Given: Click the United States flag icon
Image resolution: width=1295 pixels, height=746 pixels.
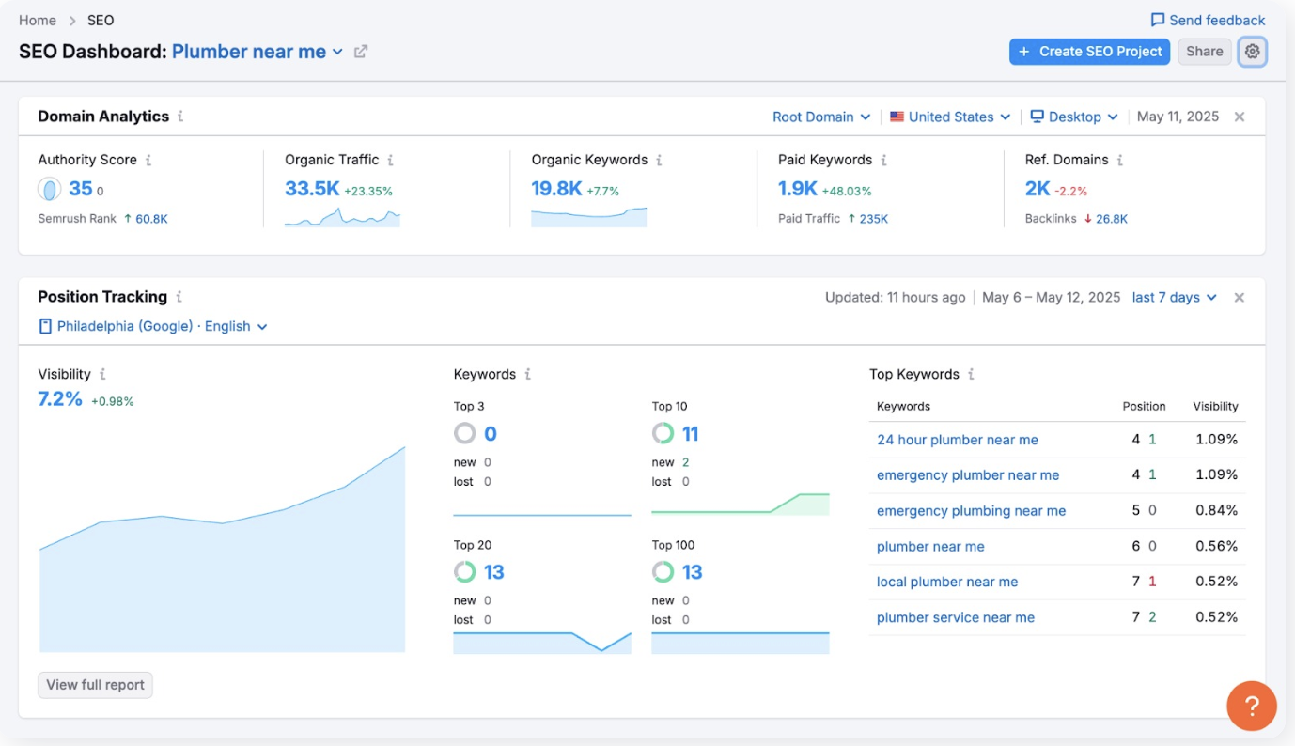Looking at the screenshot, I should (896, 117).
